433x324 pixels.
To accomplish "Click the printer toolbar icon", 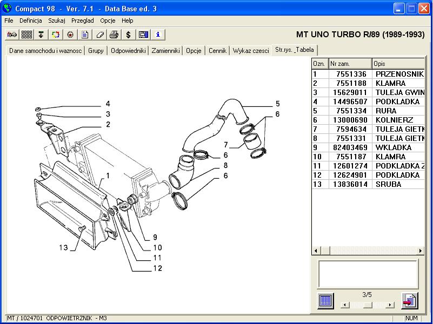I will point(114,35).
